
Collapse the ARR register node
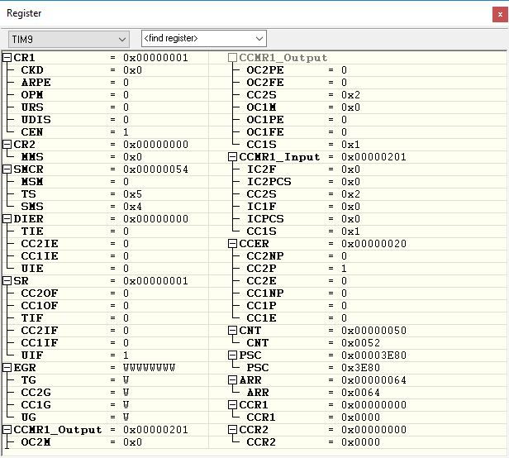[232, 380]
